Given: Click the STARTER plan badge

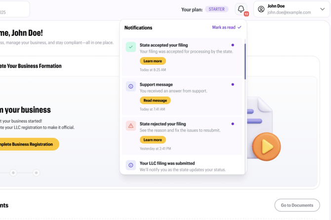Looking at the screenshot, I should [216, 9].
